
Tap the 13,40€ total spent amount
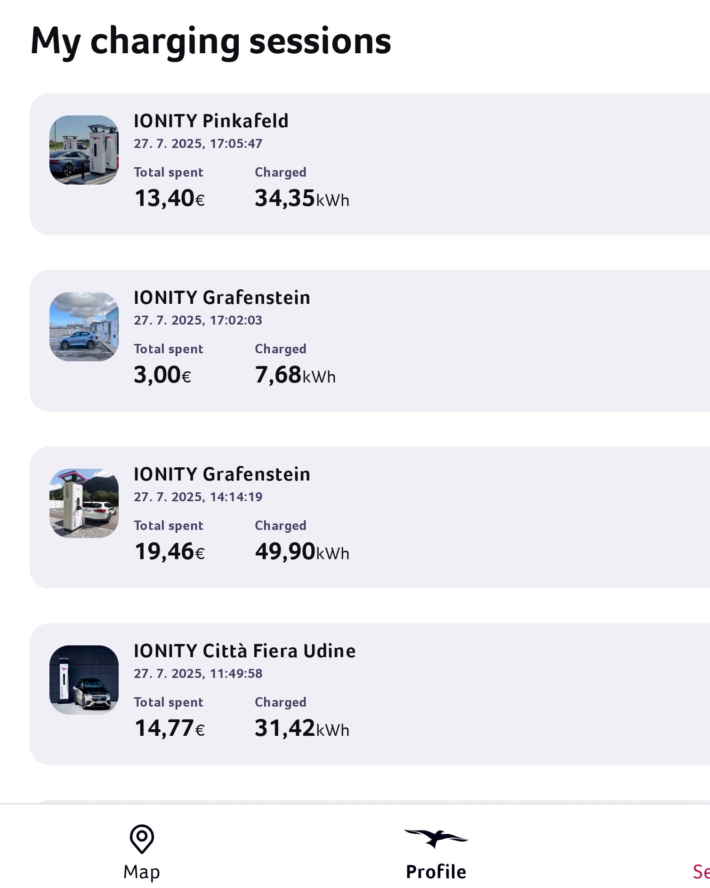pos(169,198)
